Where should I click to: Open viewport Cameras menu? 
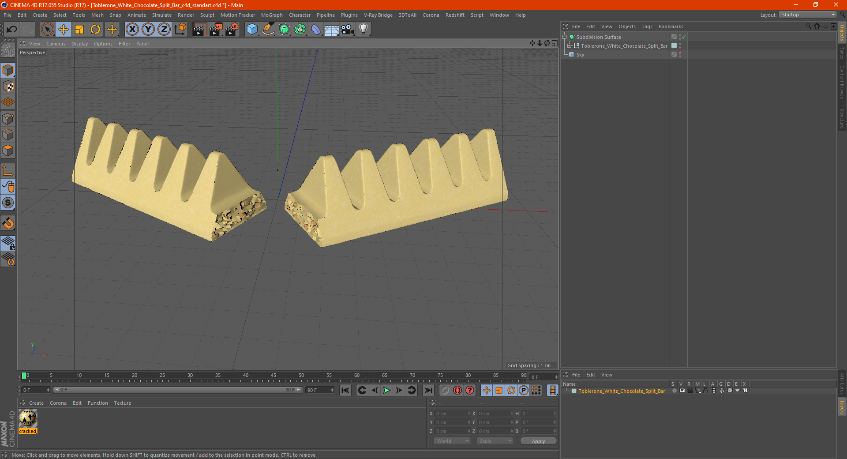(56, 44)
